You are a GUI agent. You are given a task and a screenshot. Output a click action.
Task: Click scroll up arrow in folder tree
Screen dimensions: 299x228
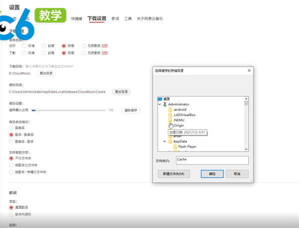246,99
